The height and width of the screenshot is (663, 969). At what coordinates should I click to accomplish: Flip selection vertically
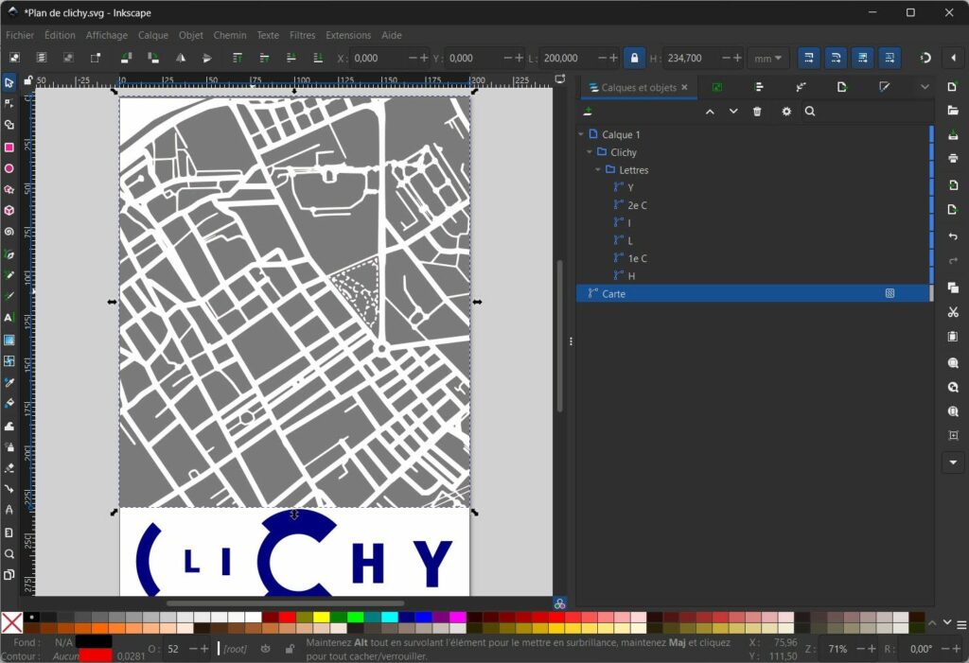(207, 58)
